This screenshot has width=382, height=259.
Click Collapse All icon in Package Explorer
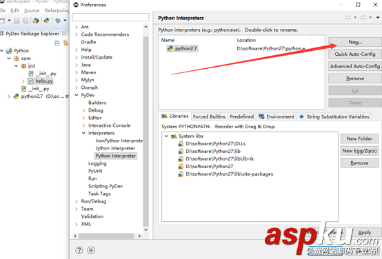tap(57, 43)
